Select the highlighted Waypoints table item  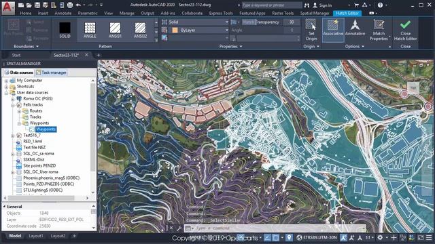click(46, 129)
